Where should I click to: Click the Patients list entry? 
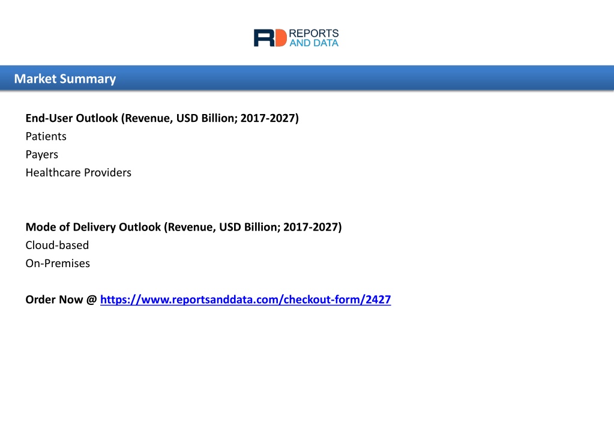point(46,136)
